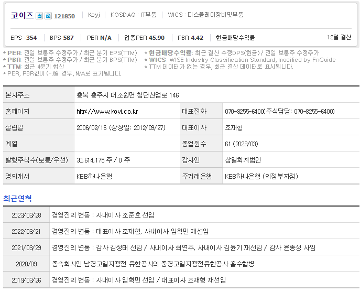Screen dimensions: 360x292
Task: Click the PBR definition footnote
Action: click(70, 60)
